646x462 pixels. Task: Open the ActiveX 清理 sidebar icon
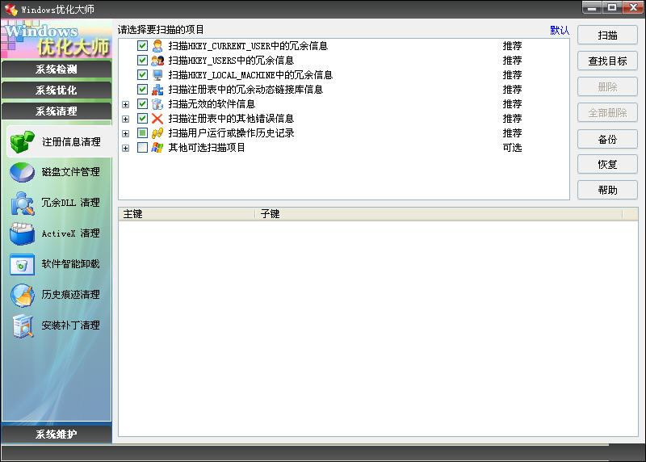click(x=22, y=233)
